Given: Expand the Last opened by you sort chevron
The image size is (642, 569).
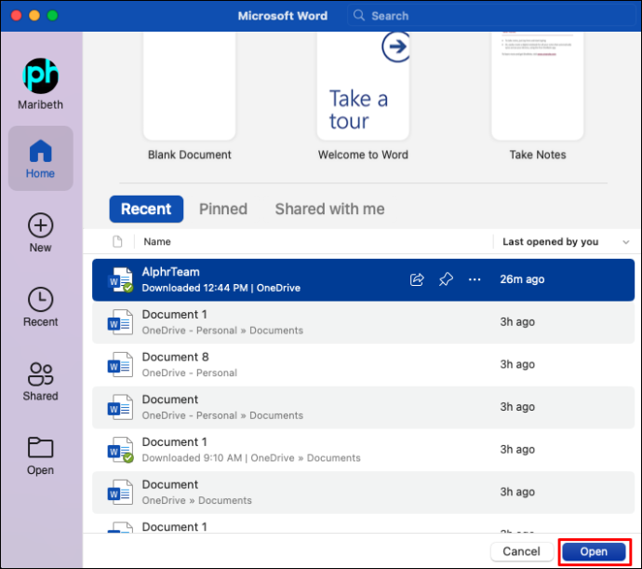Looking at the screenshot, I should point(626,242).
